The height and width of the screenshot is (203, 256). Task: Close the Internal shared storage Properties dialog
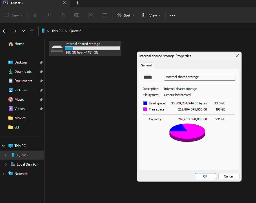(237, 56)
